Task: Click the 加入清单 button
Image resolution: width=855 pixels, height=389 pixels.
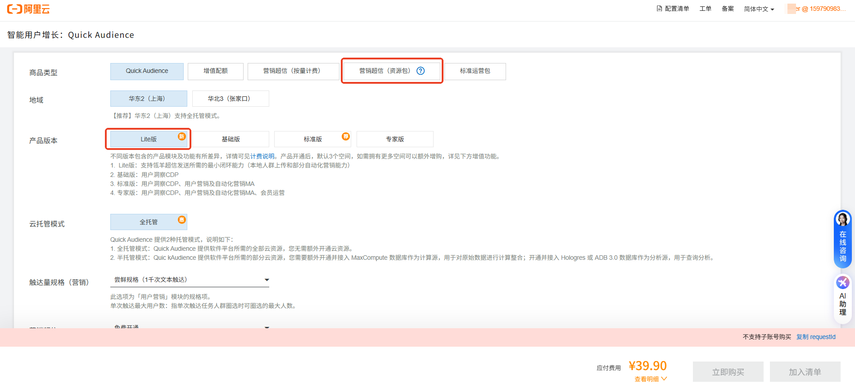Action: [x=805, y=372]
